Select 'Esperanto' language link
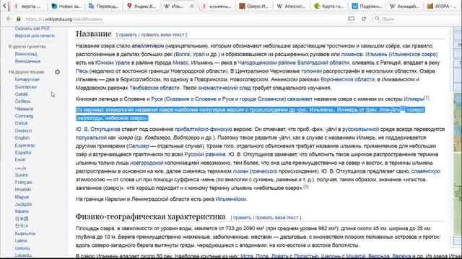462x259 pixels. 25,145
